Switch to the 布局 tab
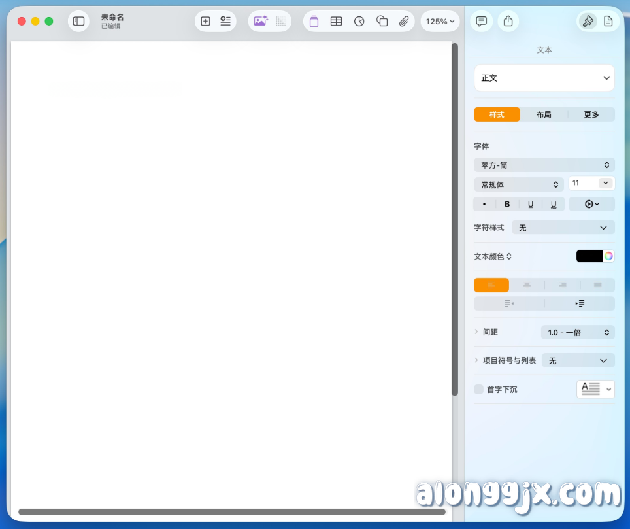This screenshot has height=529, width=630. 544,114
